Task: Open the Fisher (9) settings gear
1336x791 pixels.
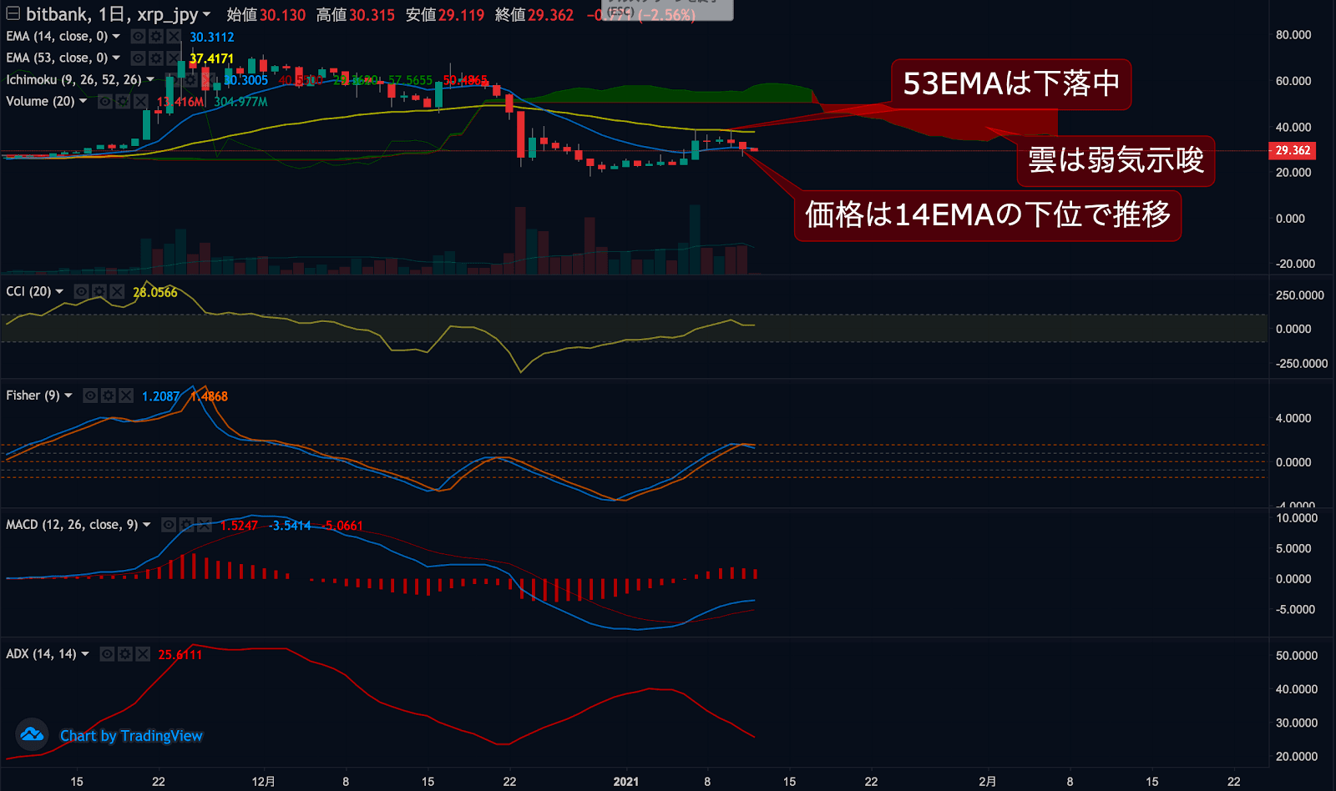Action: (x=109, y=395)
